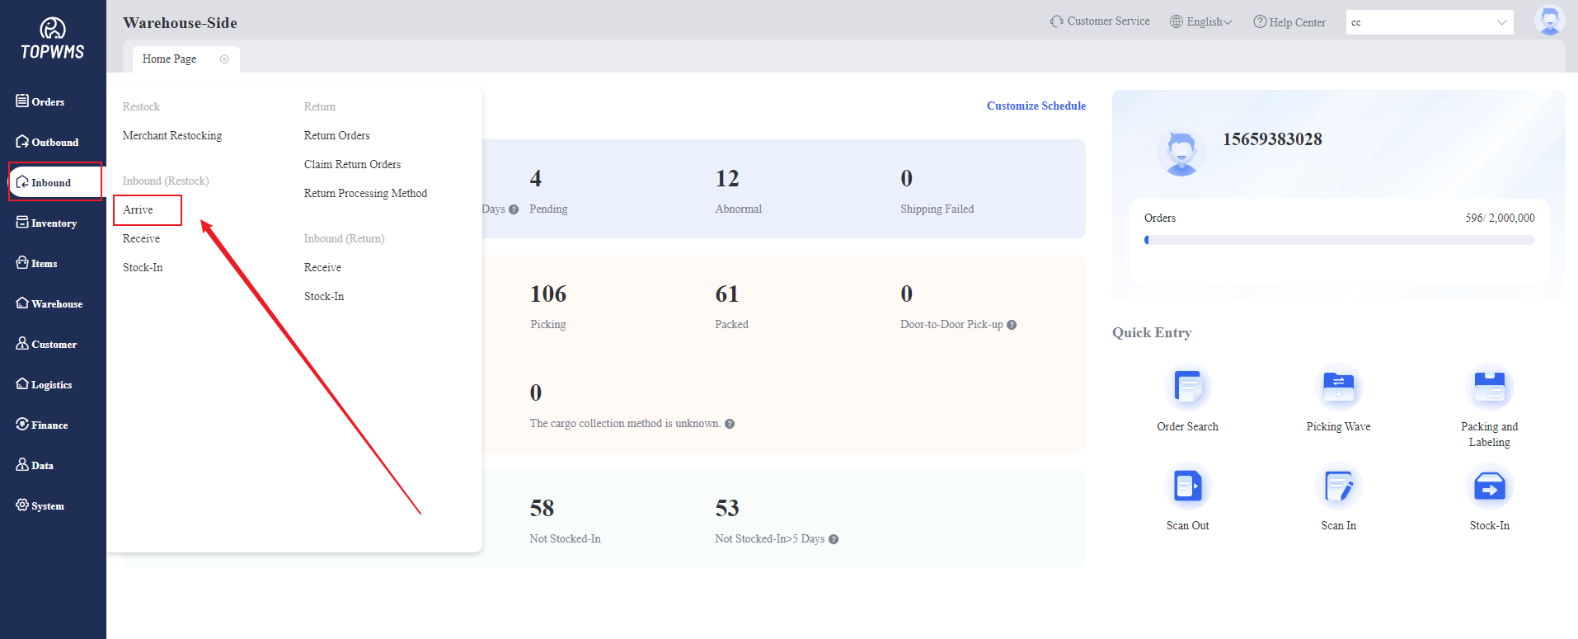Image resolution: width=1578 pixels, height=639 pixels.
Task: Open the Stock-In quick entry icon
Action: (x=1489, y=486)
